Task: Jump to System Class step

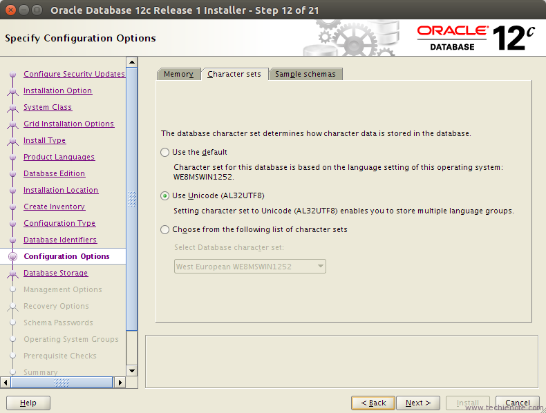Action: (48, 107)
